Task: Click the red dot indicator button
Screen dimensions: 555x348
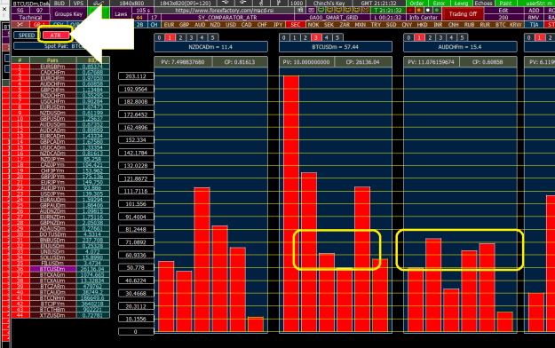Action: pos(410,11)
